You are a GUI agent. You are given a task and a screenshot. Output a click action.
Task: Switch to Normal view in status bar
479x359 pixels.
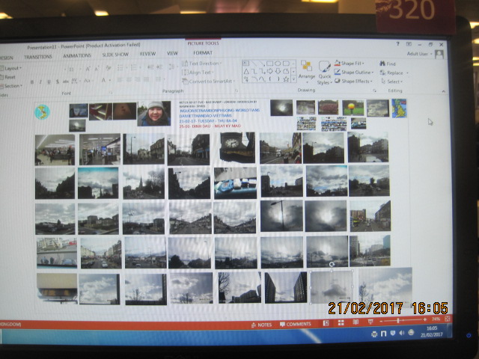click(x=326, y=323)
